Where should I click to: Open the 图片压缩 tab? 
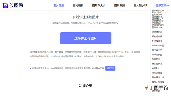click(59, 5)
